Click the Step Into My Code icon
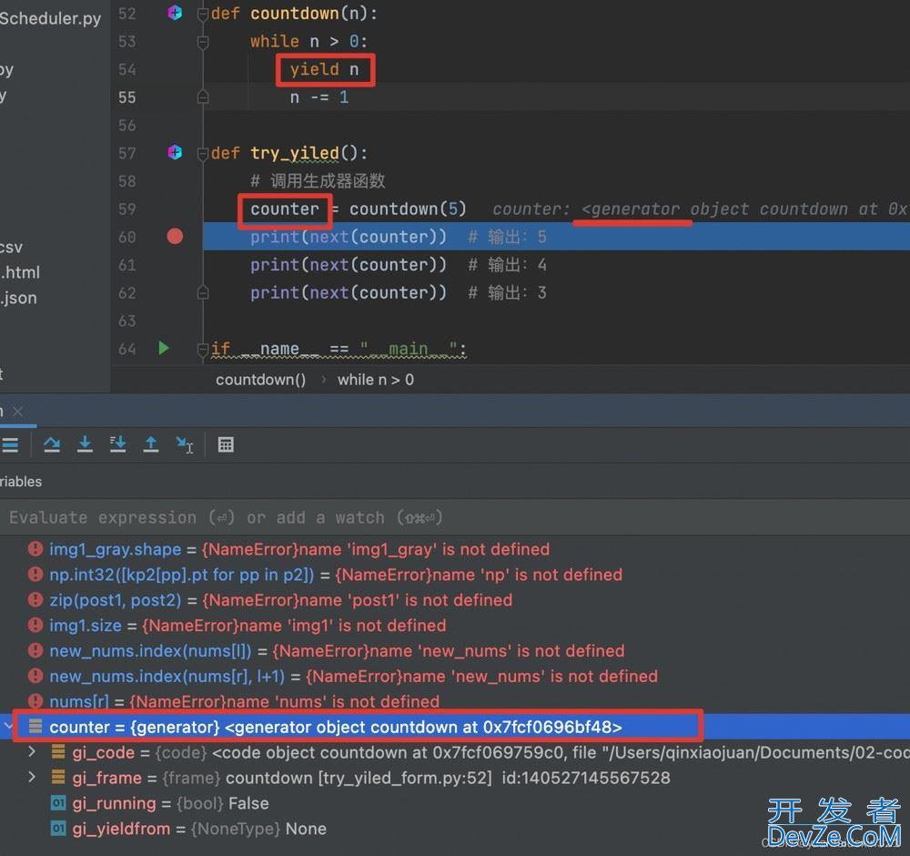This screenshot has height=856, width=910. point(117,444)
